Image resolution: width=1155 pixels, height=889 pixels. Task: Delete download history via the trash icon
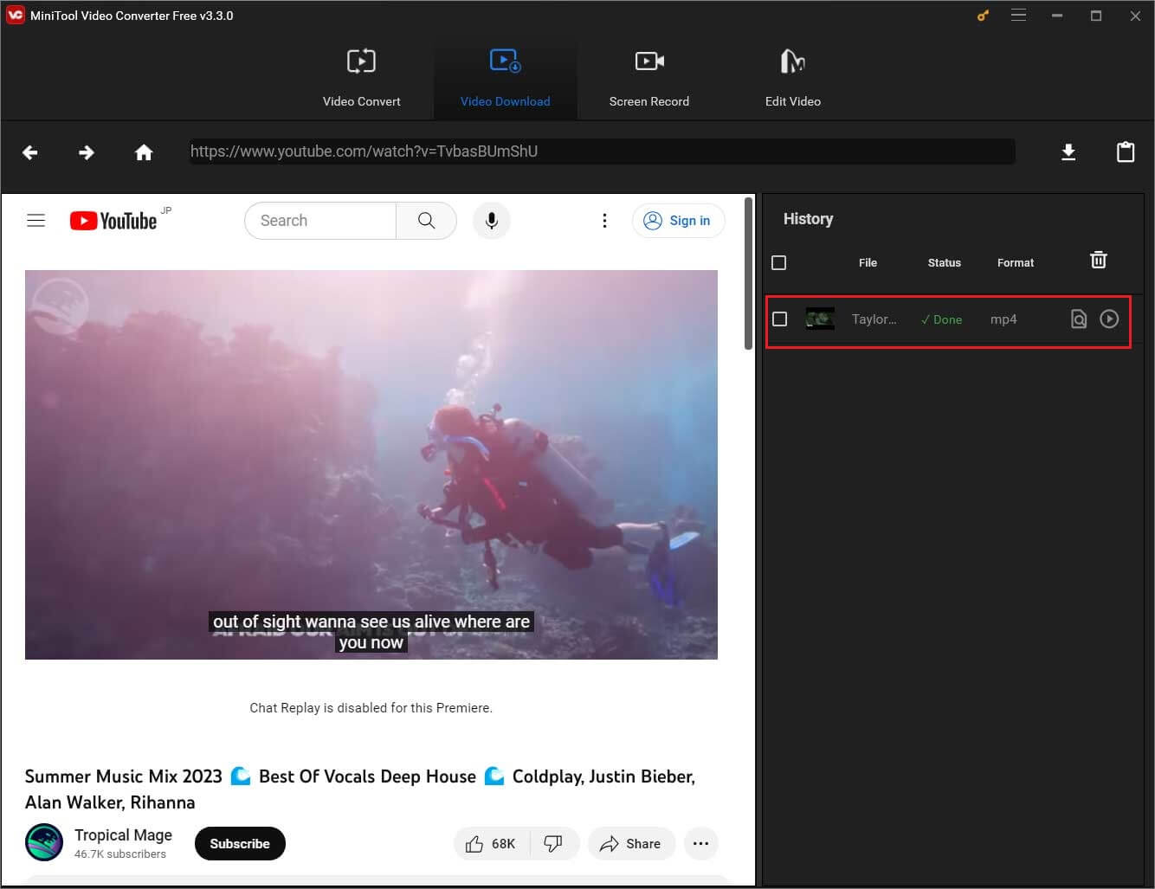(1098, 260)
